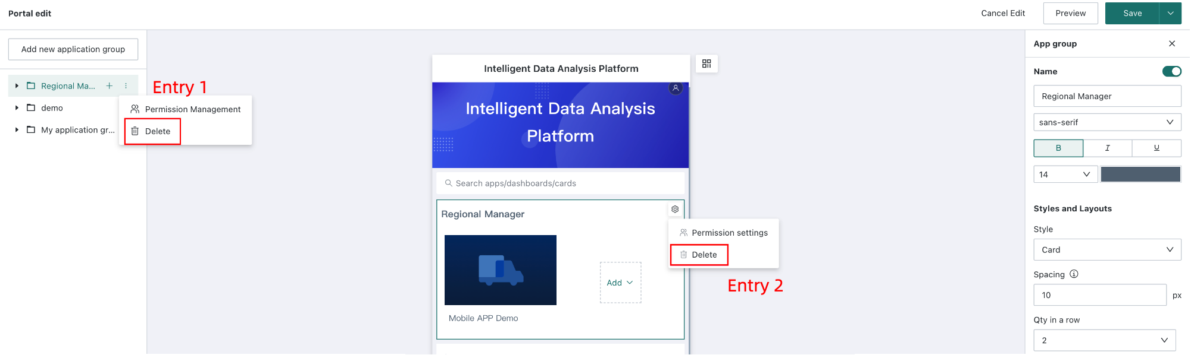Toggle italic formatting for name

coord(1108,148)
